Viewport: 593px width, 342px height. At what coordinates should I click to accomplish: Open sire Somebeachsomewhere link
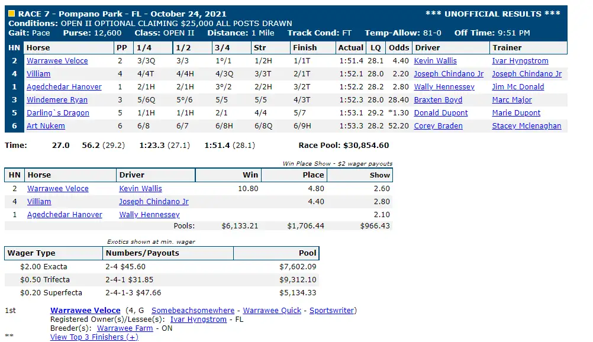[x=193, y=310]
